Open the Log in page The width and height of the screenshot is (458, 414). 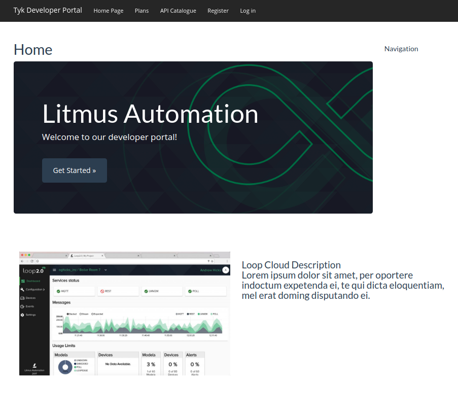pos(248,11)
